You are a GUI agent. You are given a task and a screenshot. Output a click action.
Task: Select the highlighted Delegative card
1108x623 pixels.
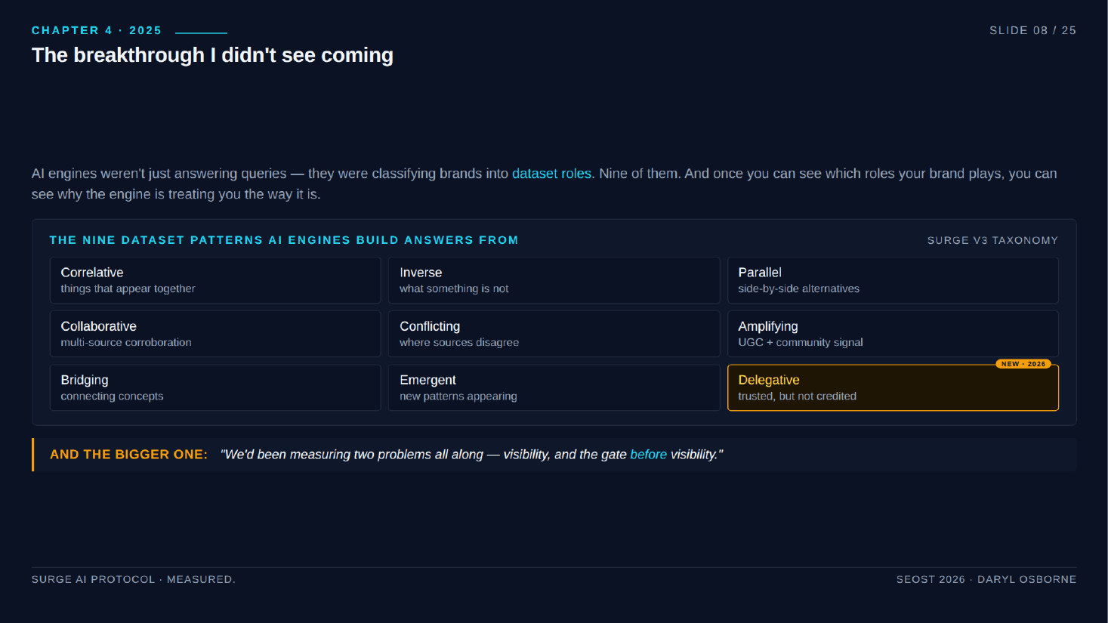893,387
